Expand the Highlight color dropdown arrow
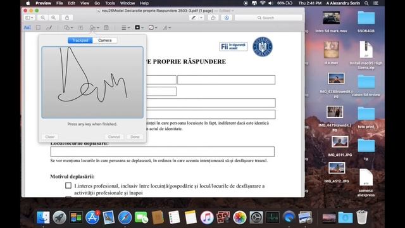The width and height of the screenshot is (405, 228). 201,18
